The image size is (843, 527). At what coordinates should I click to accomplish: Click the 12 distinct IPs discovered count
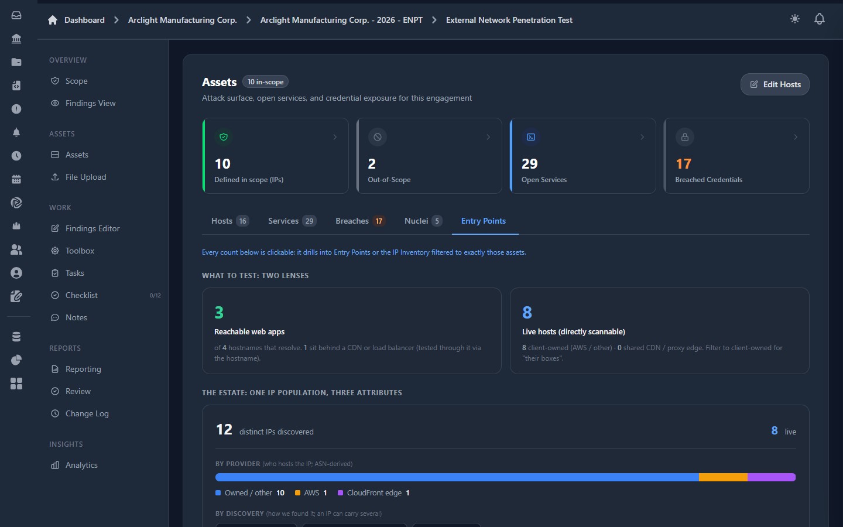point(224,430)
